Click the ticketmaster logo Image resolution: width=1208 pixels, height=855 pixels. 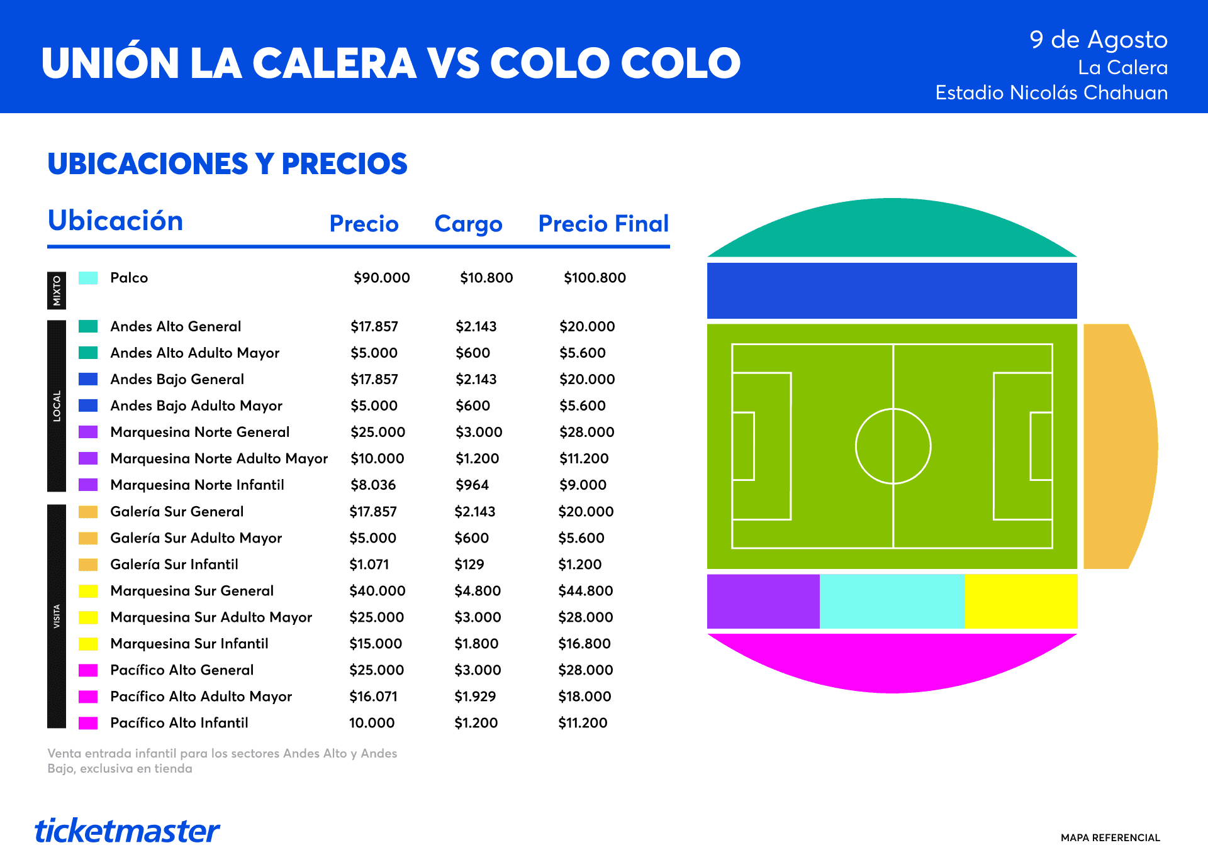click(127, 830)
